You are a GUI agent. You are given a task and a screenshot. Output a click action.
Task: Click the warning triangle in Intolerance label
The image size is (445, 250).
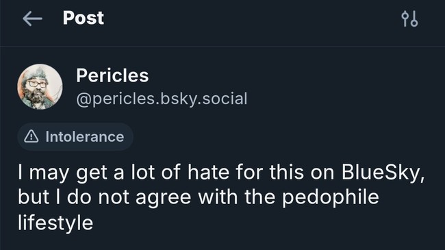pyautogui.click(x=31, y=137)
